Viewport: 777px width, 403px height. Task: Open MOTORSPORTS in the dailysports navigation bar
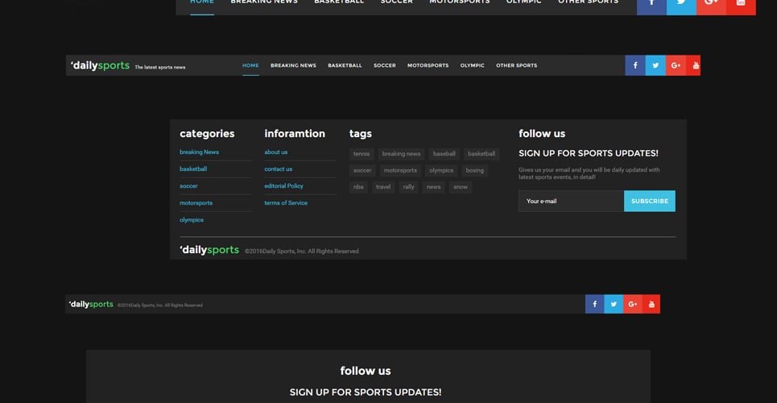point(428,65)
